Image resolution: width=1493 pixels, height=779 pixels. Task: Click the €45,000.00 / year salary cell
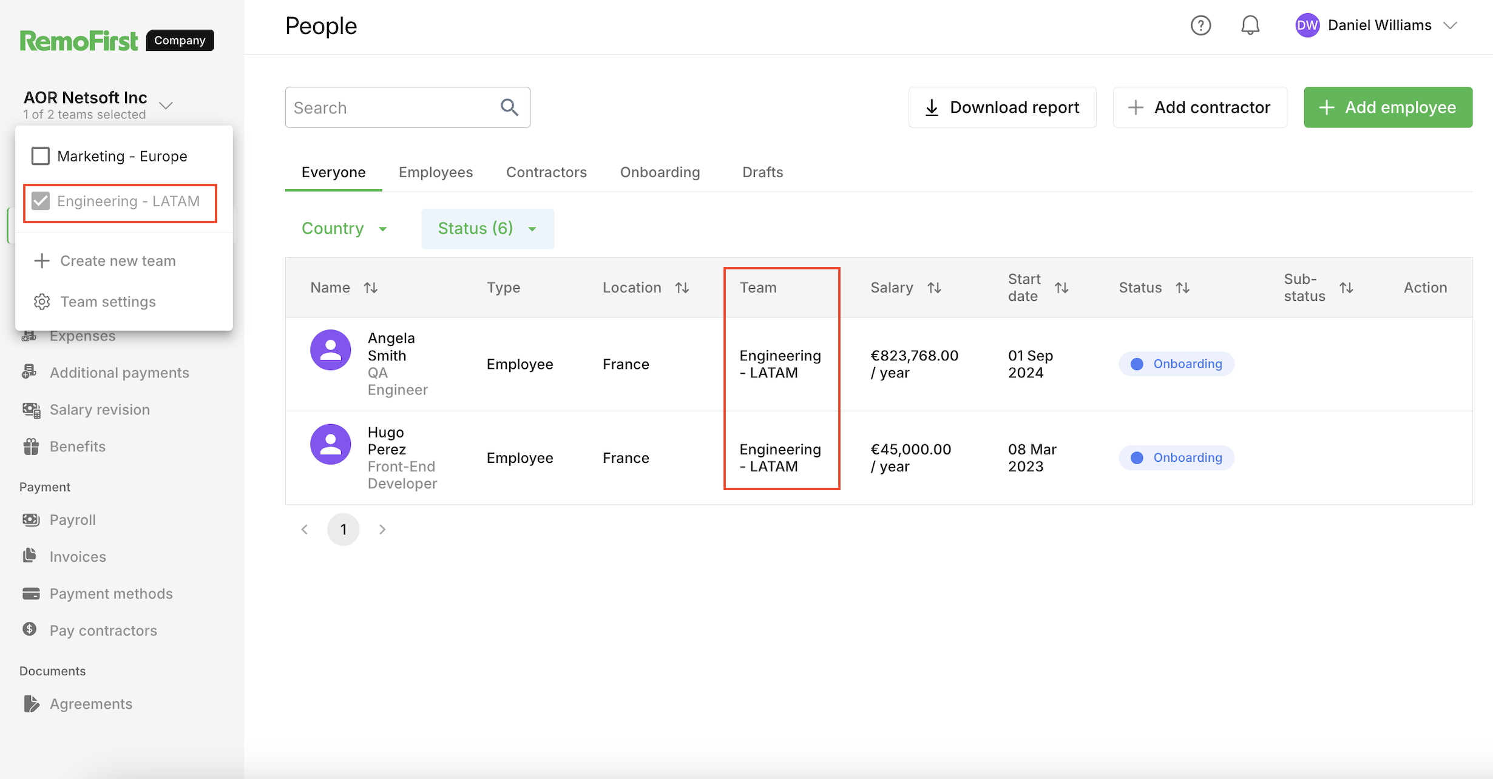tap(911, 458)
